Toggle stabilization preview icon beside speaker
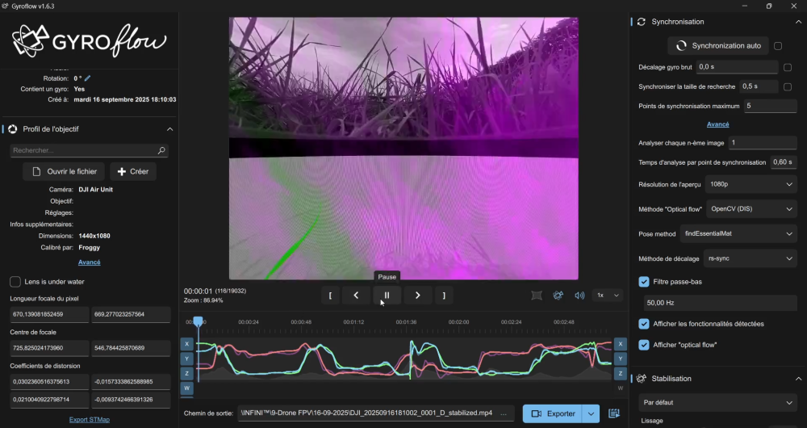 coord(558,296)
